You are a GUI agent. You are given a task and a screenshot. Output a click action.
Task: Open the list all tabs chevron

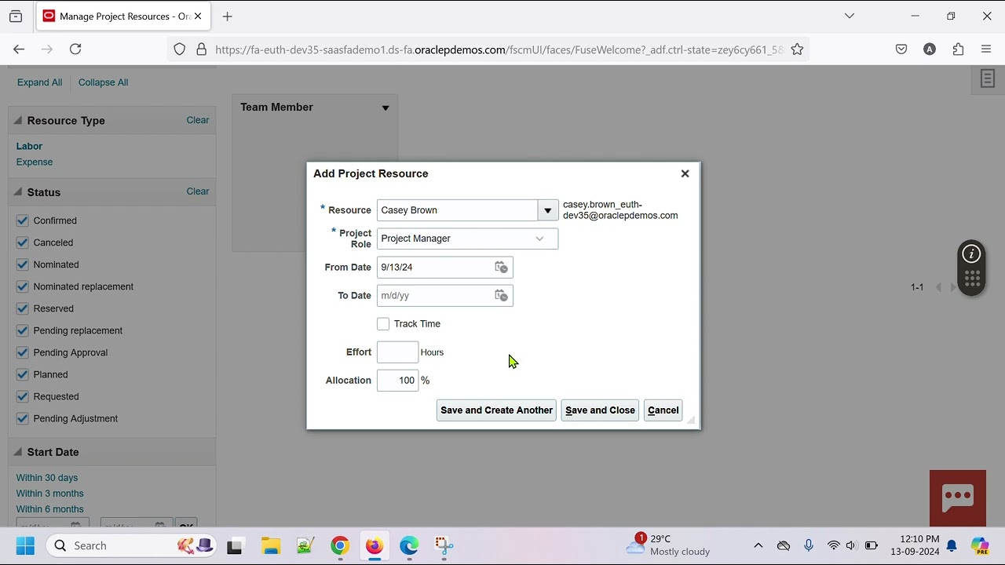(x=849, y=16)
